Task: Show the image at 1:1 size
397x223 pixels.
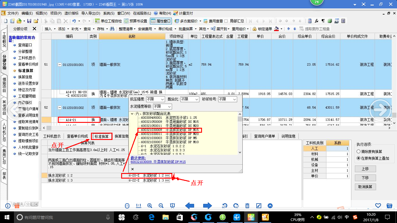Action: point(138,206)
